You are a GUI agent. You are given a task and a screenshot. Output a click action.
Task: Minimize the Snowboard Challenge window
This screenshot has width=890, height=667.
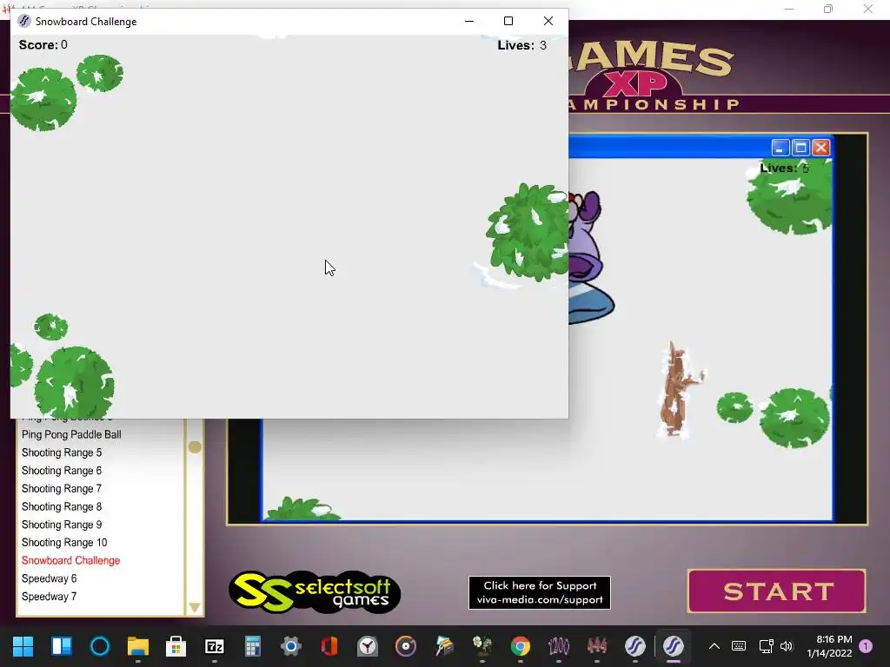(x=468, y=22)
